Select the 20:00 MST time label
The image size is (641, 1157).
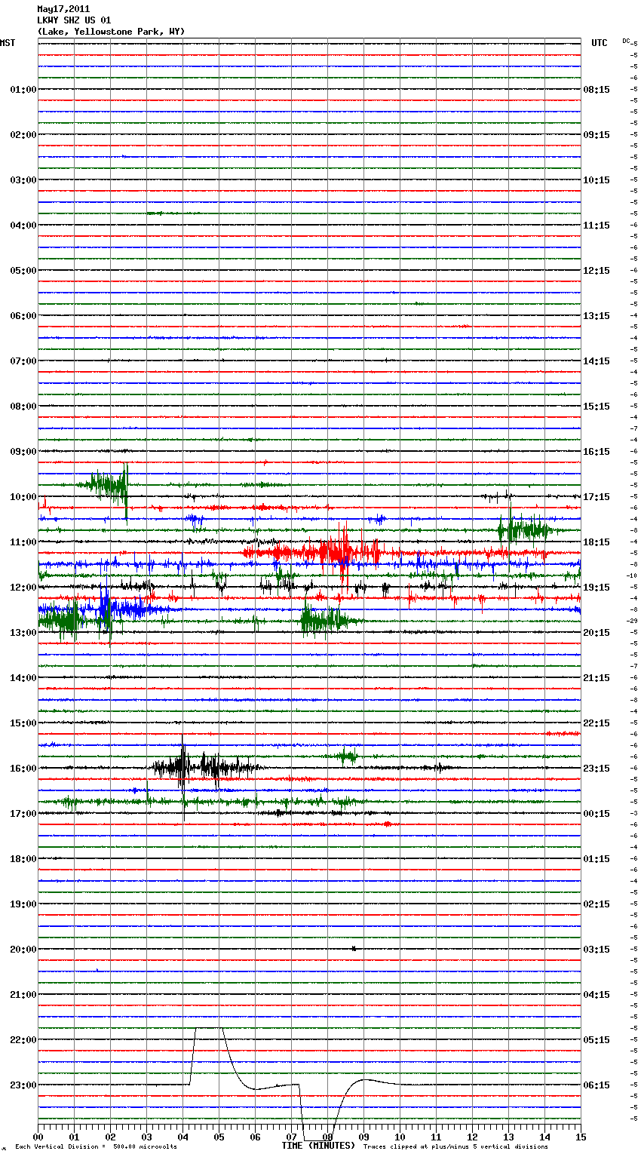(23, 950)
